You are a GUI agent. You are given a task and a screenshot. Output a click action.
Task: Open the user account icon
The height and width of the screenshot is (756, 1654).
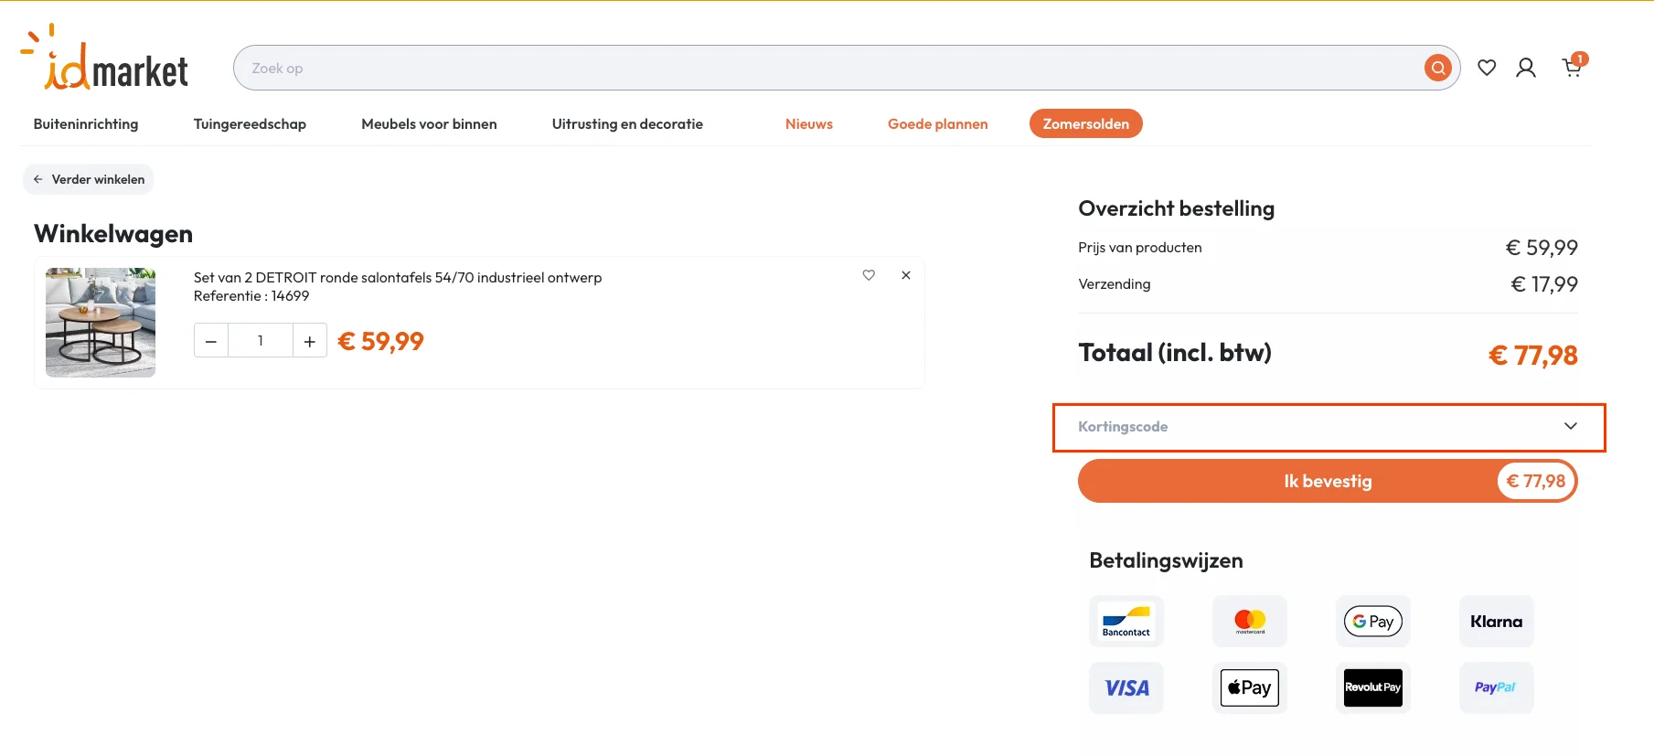1526,68
